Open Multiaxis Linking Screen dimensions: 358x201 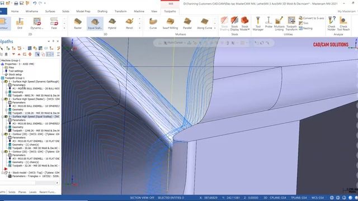[x=279, y=23]
